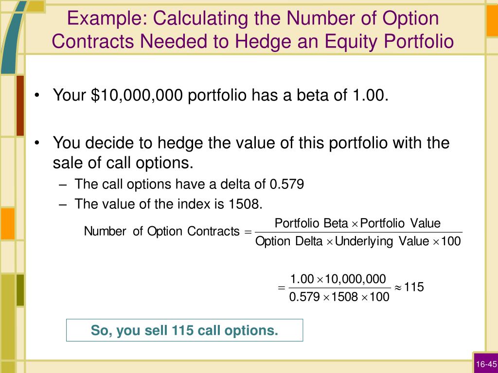
Task: Click the orange block on left border
Action: pos(8,223)
